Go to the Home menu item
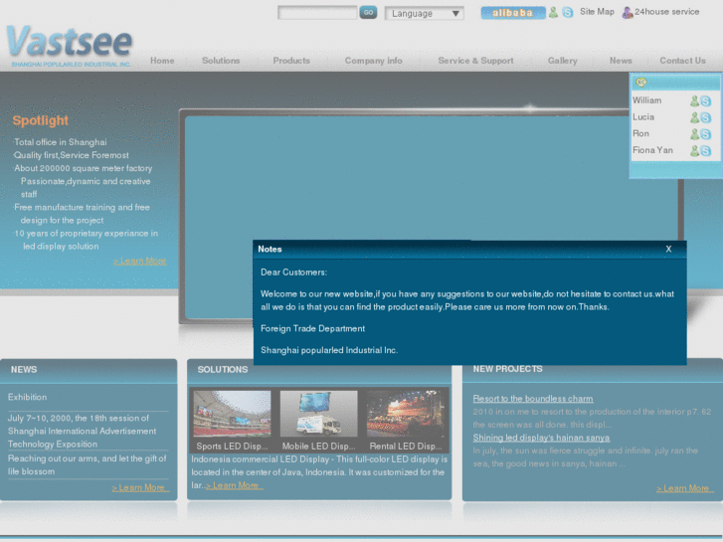The height and width of the screenshot is (542, 723). (x=162, y=61)
